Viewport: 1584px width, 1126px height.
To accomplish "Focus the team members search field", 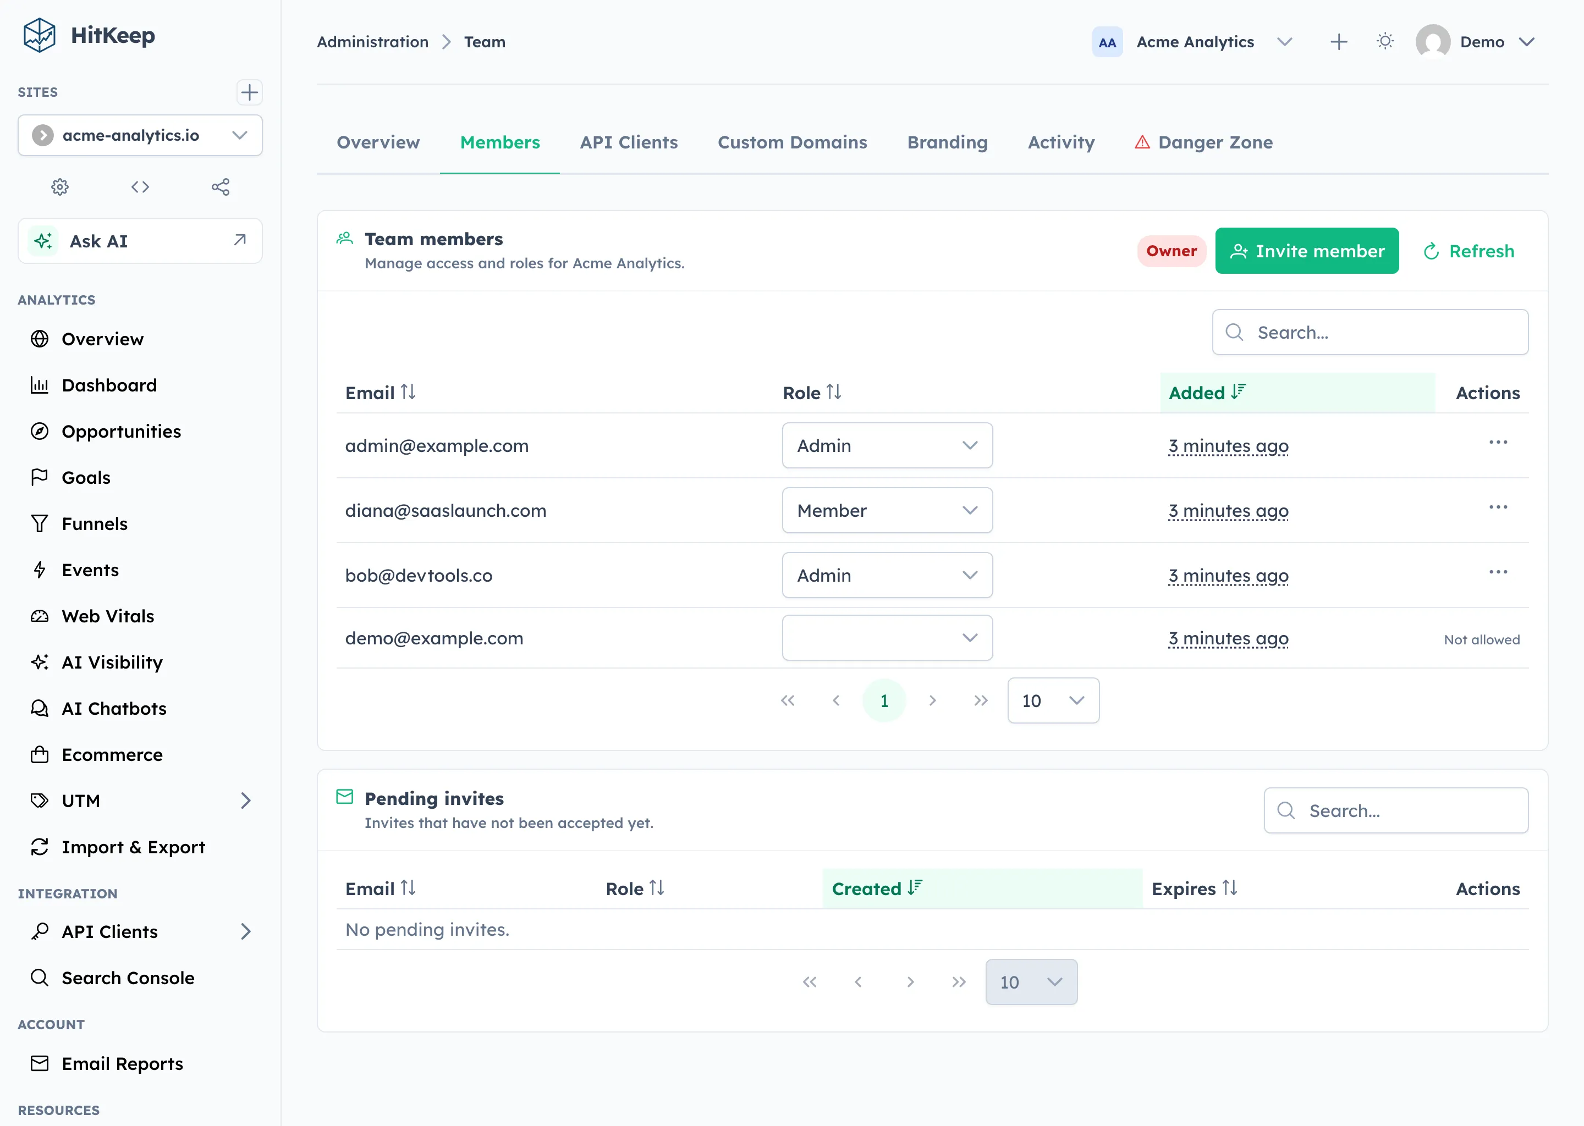I will 1369,332.
